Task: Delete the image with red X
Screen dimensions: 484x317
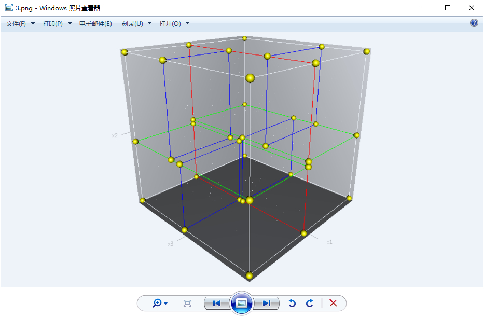Action: coord(333,303)
